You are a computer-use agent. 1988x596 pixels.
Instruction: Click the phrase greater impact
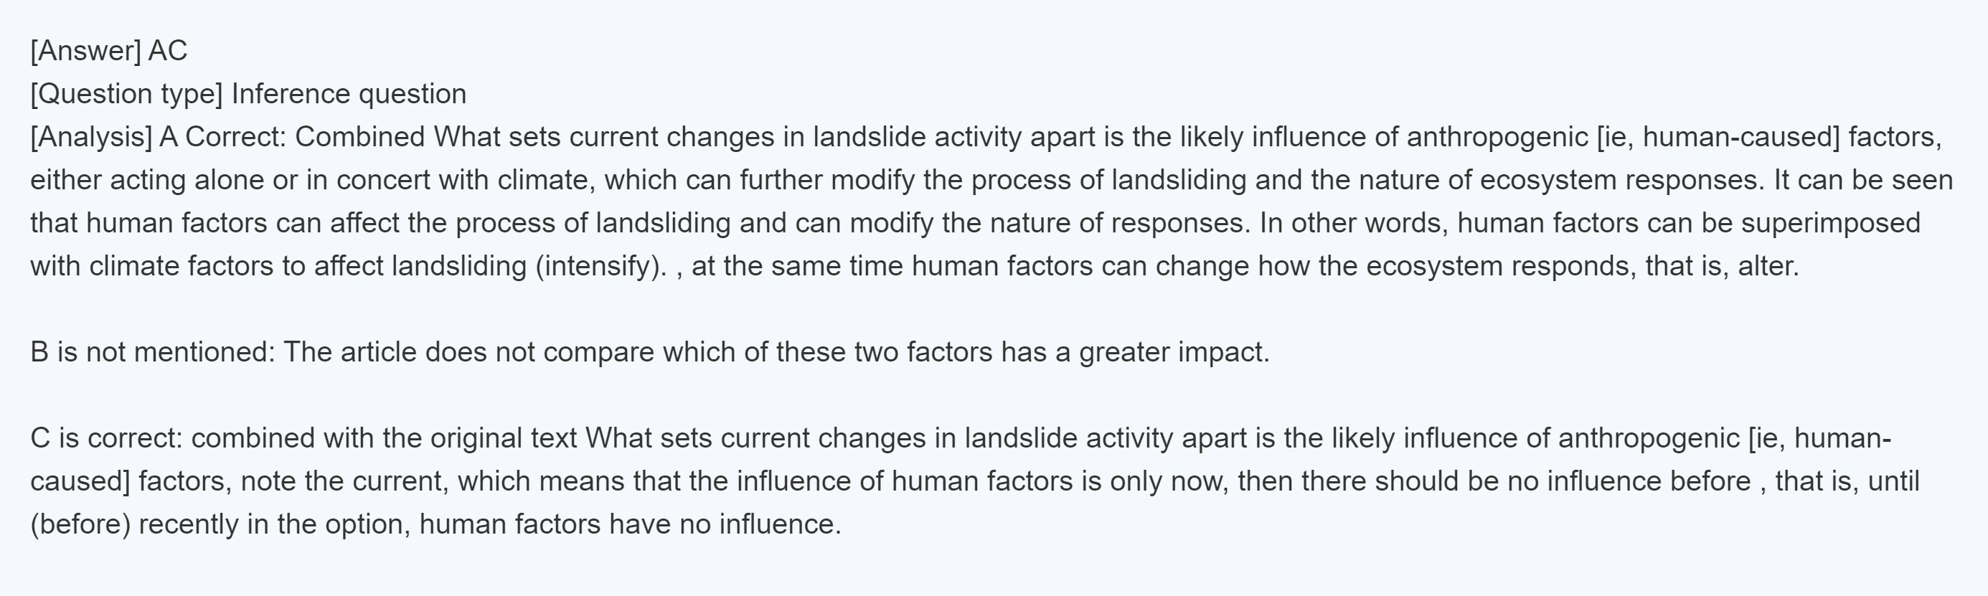coord(1173,352)
